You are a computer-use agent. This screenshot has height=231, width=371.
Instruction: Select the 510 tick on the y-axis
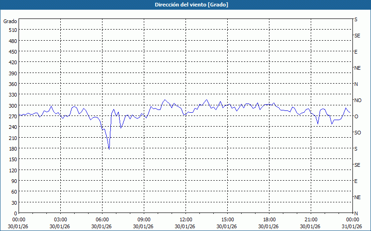click(12, 30)
